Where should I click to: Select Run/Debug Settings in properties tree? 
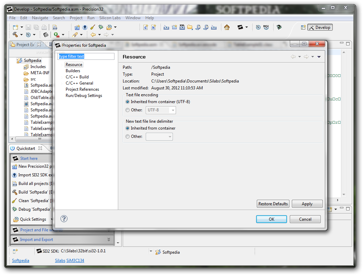(84, 96)
